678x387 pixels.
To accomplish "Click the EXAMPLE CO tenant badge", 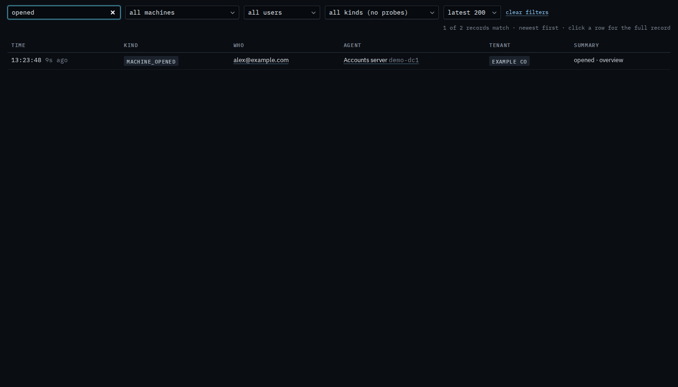I will click(x=509, y=61).
